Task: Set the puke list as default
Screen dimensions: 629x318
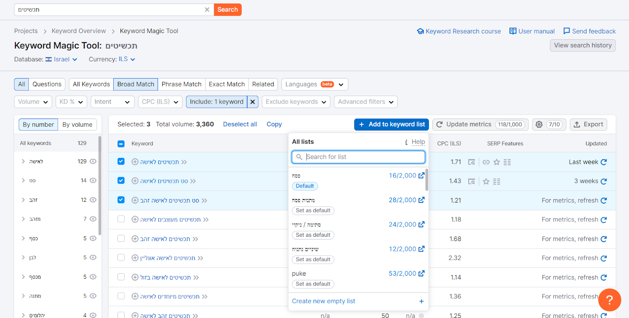Action: (x=313, y=284)
